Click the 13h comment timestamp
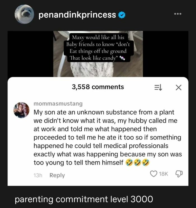196x208 pixels. pyautogui.click(x=38, y=175)
